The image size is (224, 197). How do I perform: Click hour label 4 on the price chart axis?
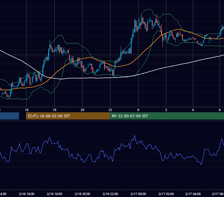tap(193, 110)
